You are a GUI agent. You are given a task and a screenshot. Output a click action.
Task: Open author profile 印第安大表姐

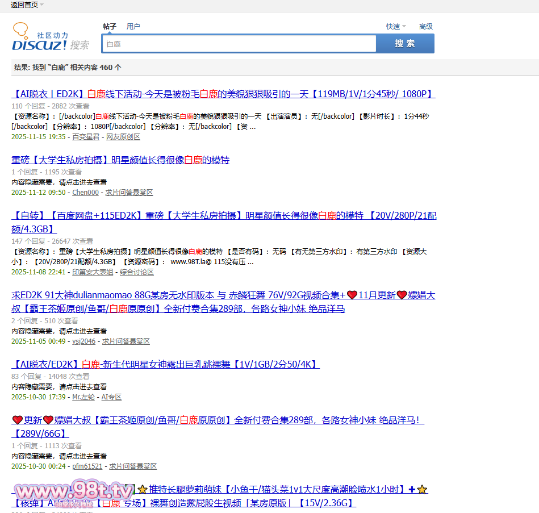click(93, 272)
